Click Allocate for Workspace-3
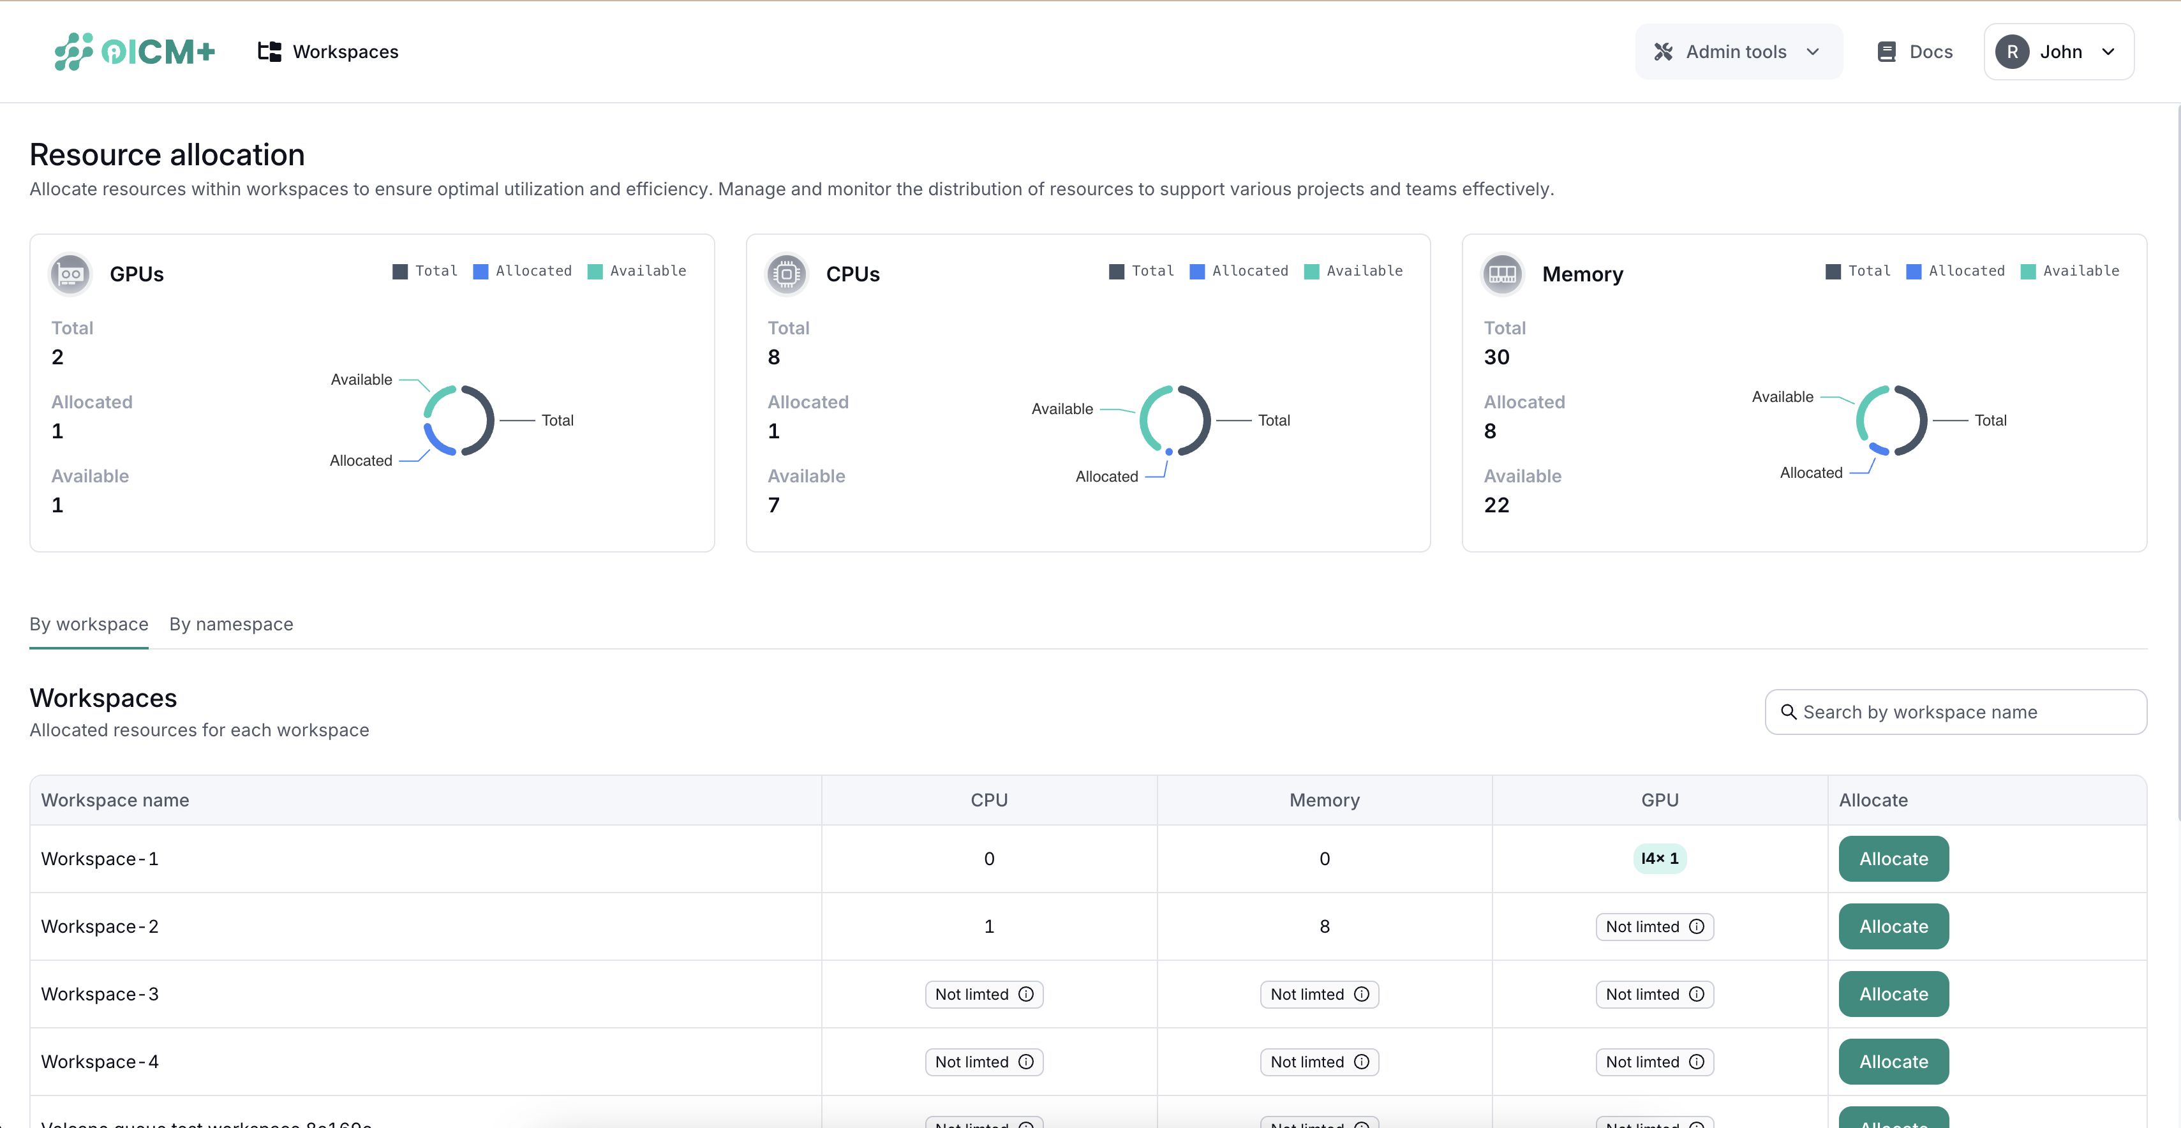The height and width of the screenshot is (1128, 2181). 1893,993
